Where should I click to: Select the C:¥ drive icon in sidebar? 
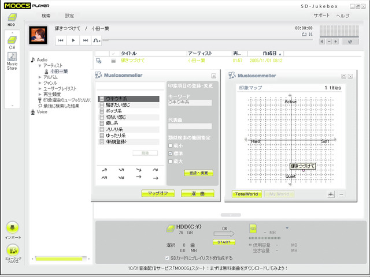[12, 40]
